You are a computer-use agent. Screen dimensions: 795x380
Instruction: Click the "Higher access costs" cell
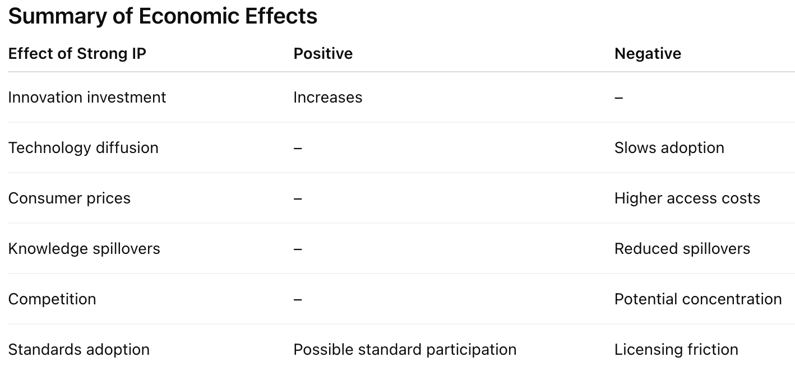[x=687, y=198]
